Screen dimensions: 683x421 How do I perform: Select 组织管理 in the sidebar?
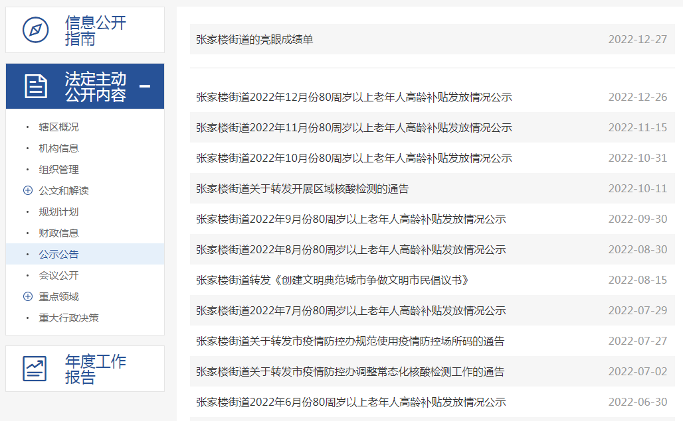pos(59,170)
